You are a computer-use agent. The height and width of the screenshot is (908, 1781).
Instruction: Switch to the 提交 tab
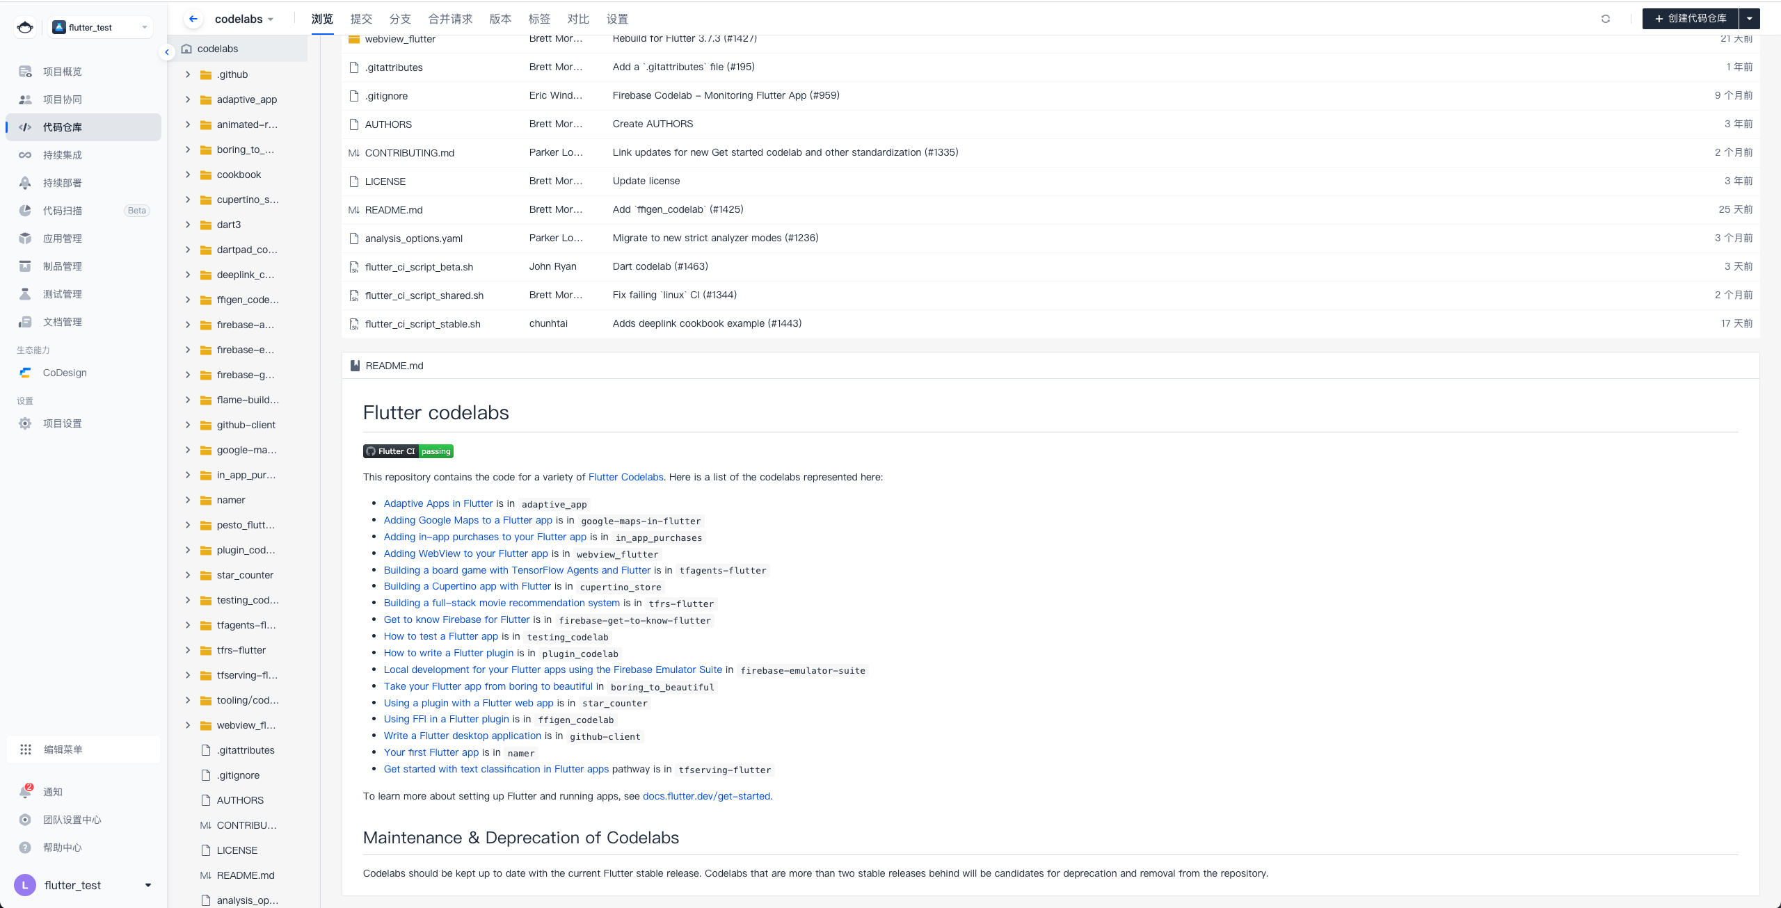(x=361, y=19)
